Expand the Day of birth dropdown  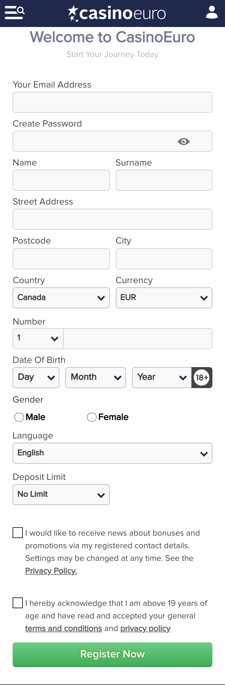[x=36, y=378]
